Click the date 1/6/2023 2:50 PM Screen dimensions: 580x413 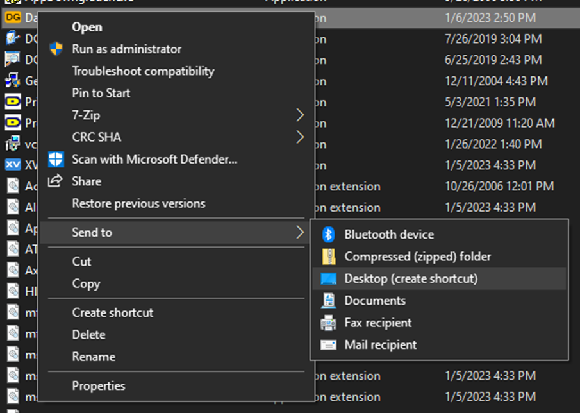point(490,17)
